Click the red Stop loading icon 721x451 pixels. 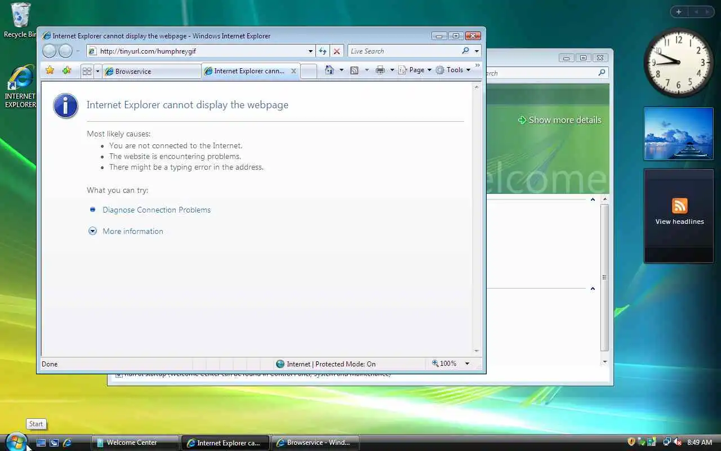[337, 51]
